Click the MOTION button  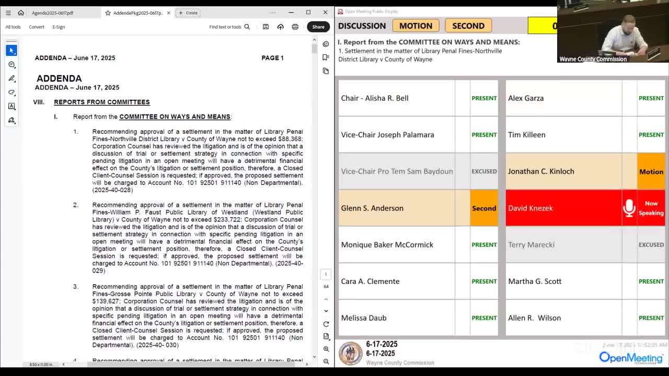[x=416, y=26]
